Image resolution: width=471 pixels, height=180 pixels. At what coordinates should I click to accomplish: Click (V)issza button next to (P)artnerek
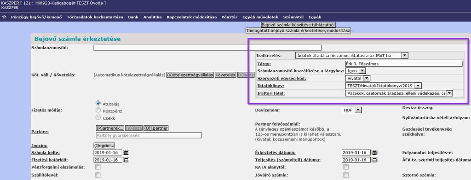pyautogui.click(x=134, y=128)
